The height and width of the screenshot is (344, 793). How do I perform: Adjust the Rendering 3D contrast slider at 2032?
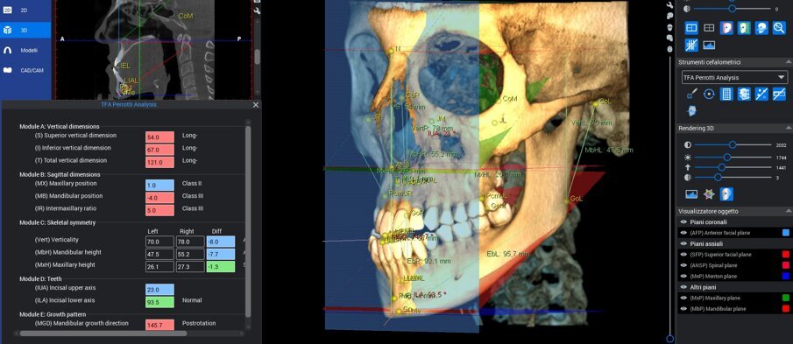tap(732, 144)
